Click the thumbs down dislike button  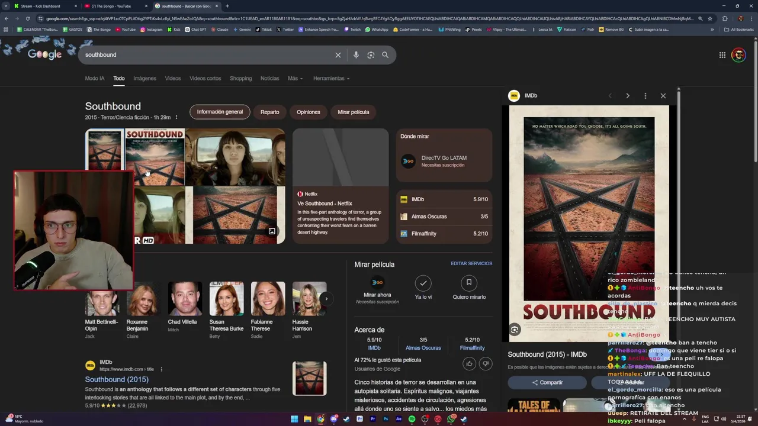[x=486, y=364]
